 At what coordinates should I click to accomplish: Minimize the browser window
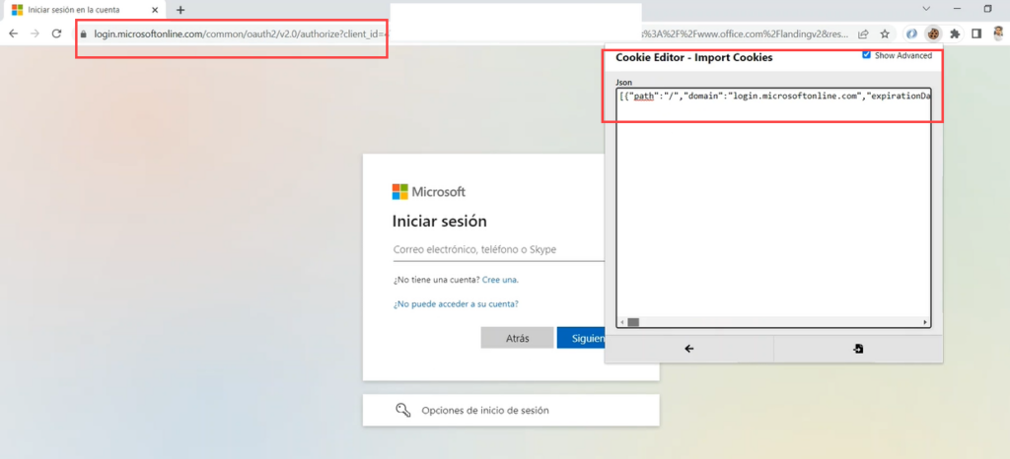[x=957, y=9]
